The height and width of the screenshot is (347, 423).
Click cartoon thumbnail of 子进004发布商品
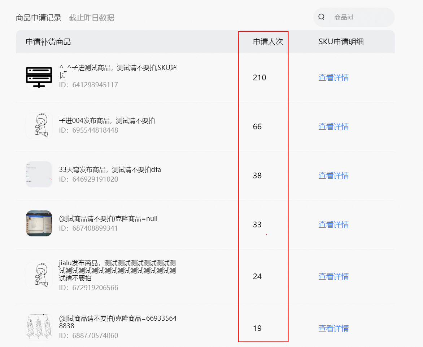[39, 125]
